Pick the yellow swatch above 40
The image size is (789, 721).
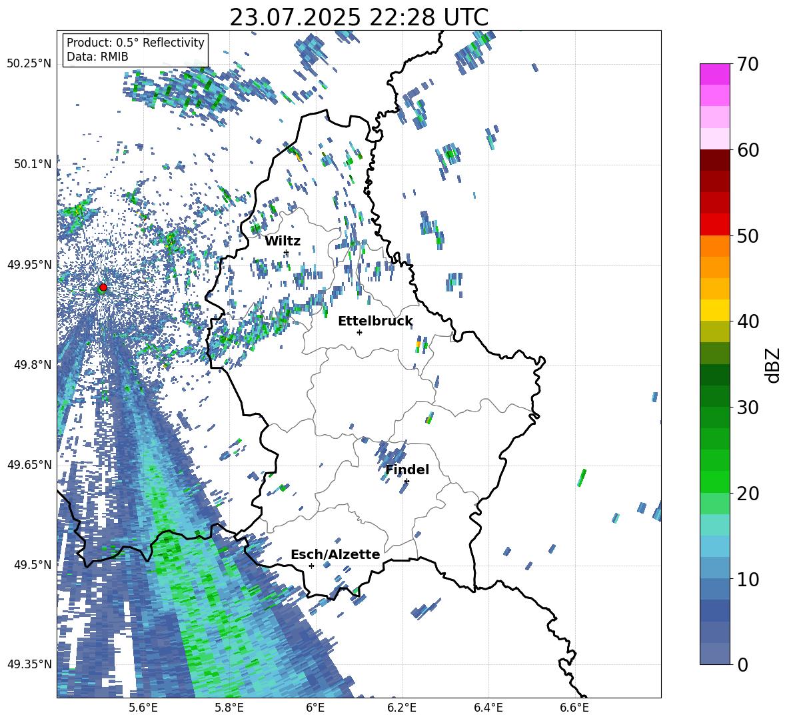point(715,310)
